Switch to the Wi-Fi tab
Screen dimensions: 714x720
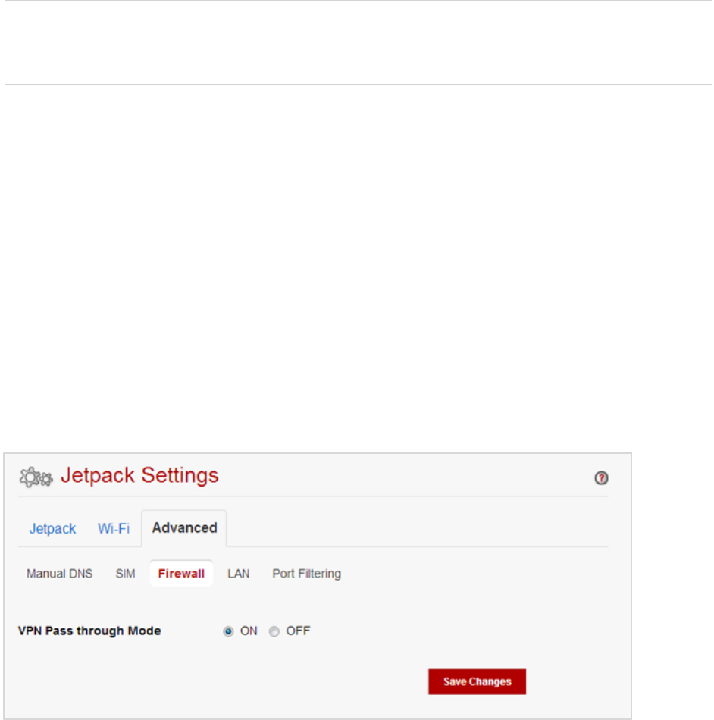click(x=114, y=528)
